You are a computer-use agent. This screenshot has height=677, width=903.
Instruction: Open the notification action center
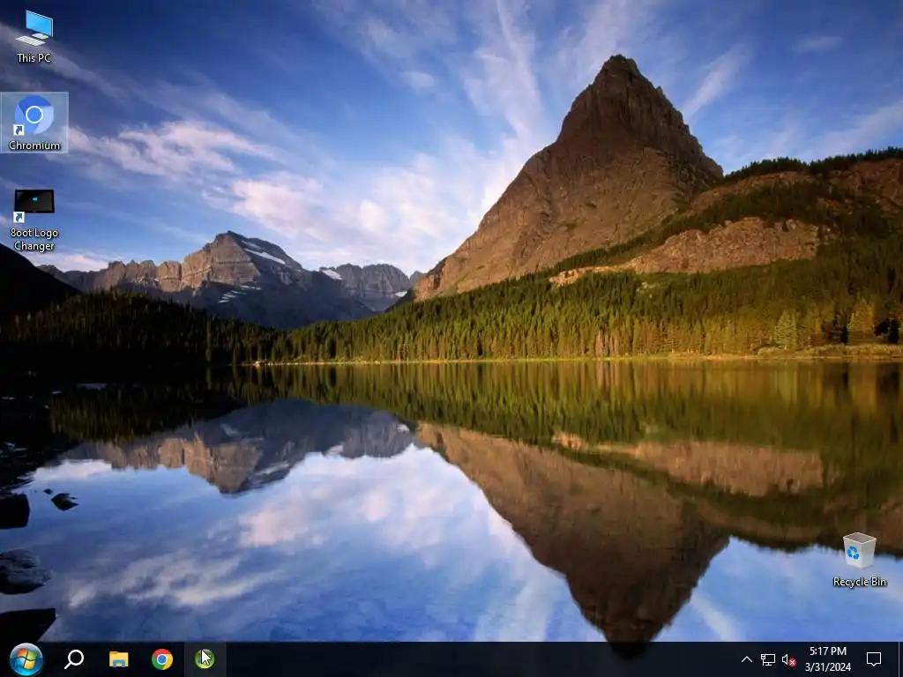tap(874, 659)
